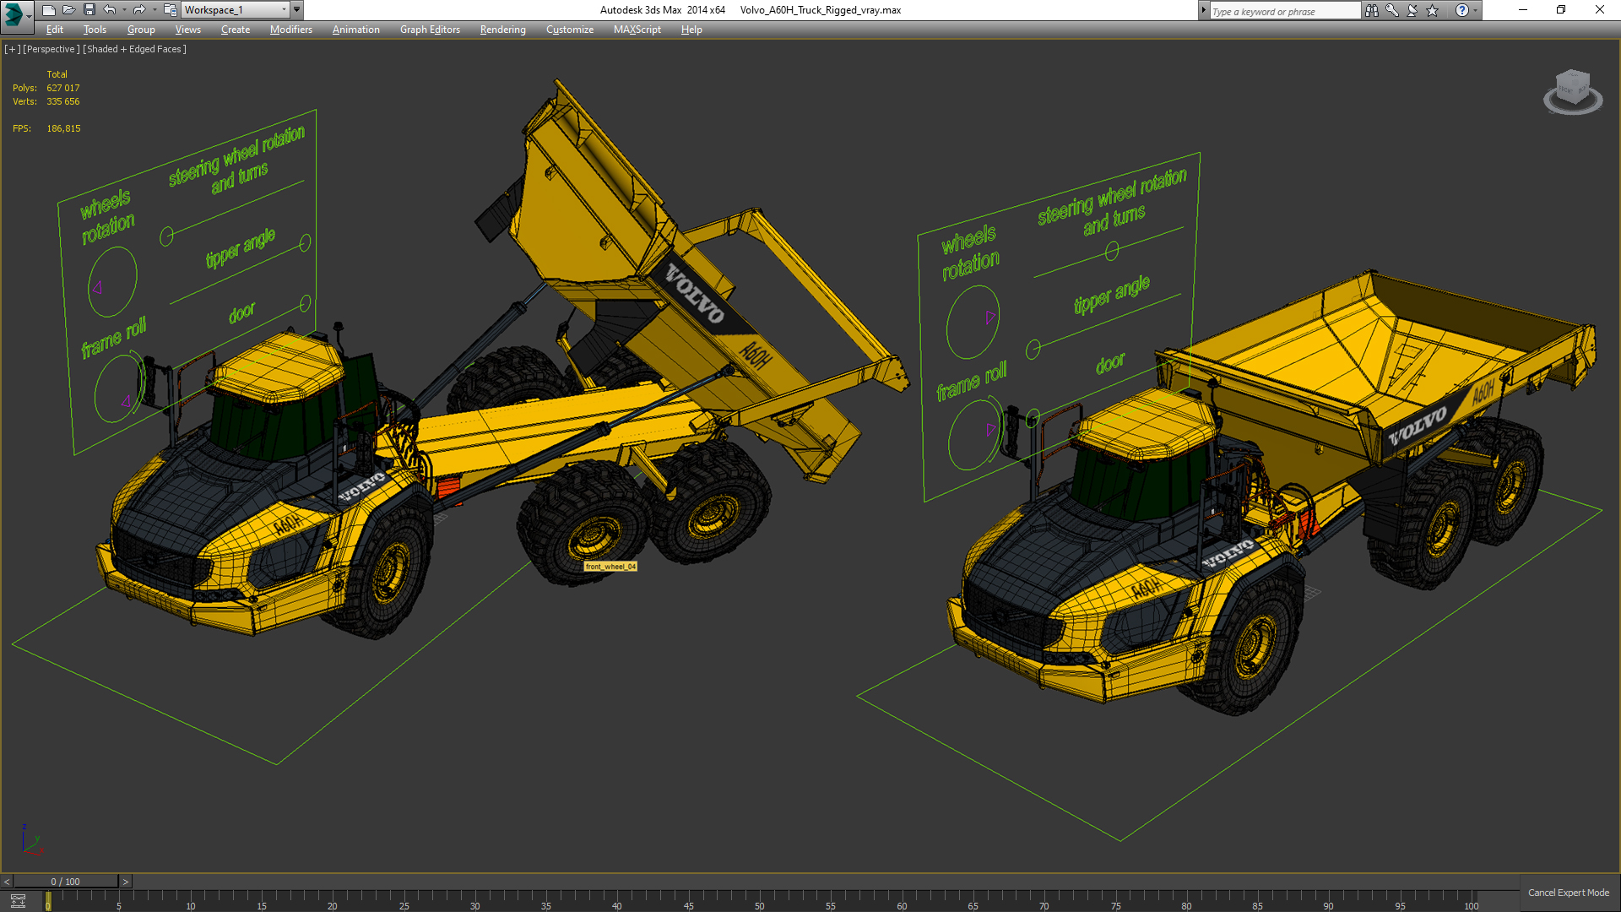Click the Subscription Center key icon
The image size is (1621, 912).
1391,10
